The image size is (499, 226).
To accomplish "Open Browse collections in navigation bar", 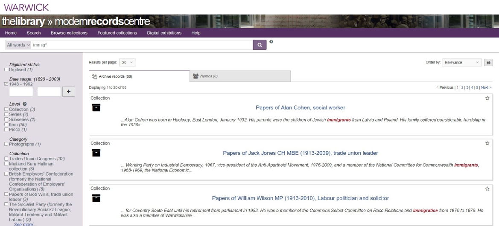I will coord(69,33).
